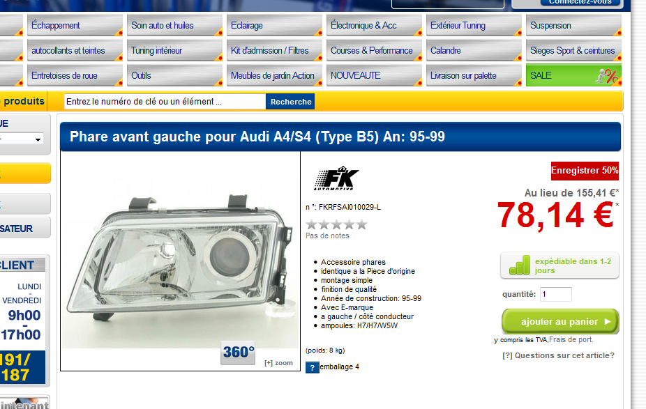Viewport: 646px width, 409px height.
Task: Open the 360° product view button
Action: coord(238,353)
